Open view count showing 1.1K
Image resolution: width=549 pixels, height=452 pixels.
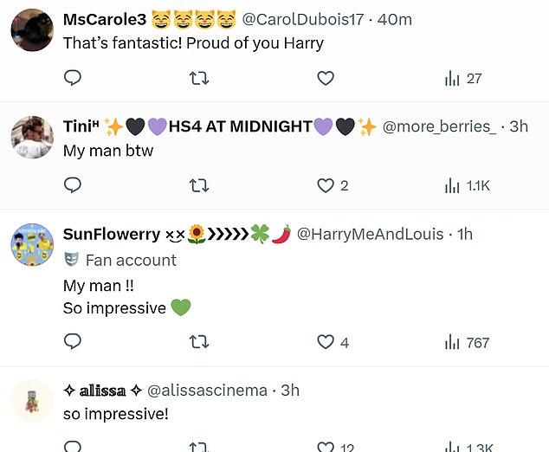click(467, 185)
